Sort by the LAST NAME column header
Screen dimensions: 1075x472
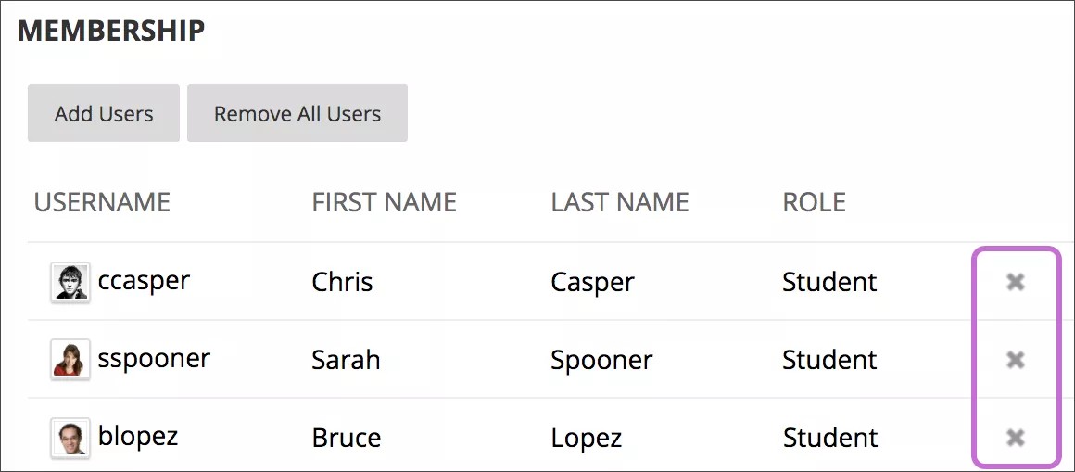(x=619, y=202)
